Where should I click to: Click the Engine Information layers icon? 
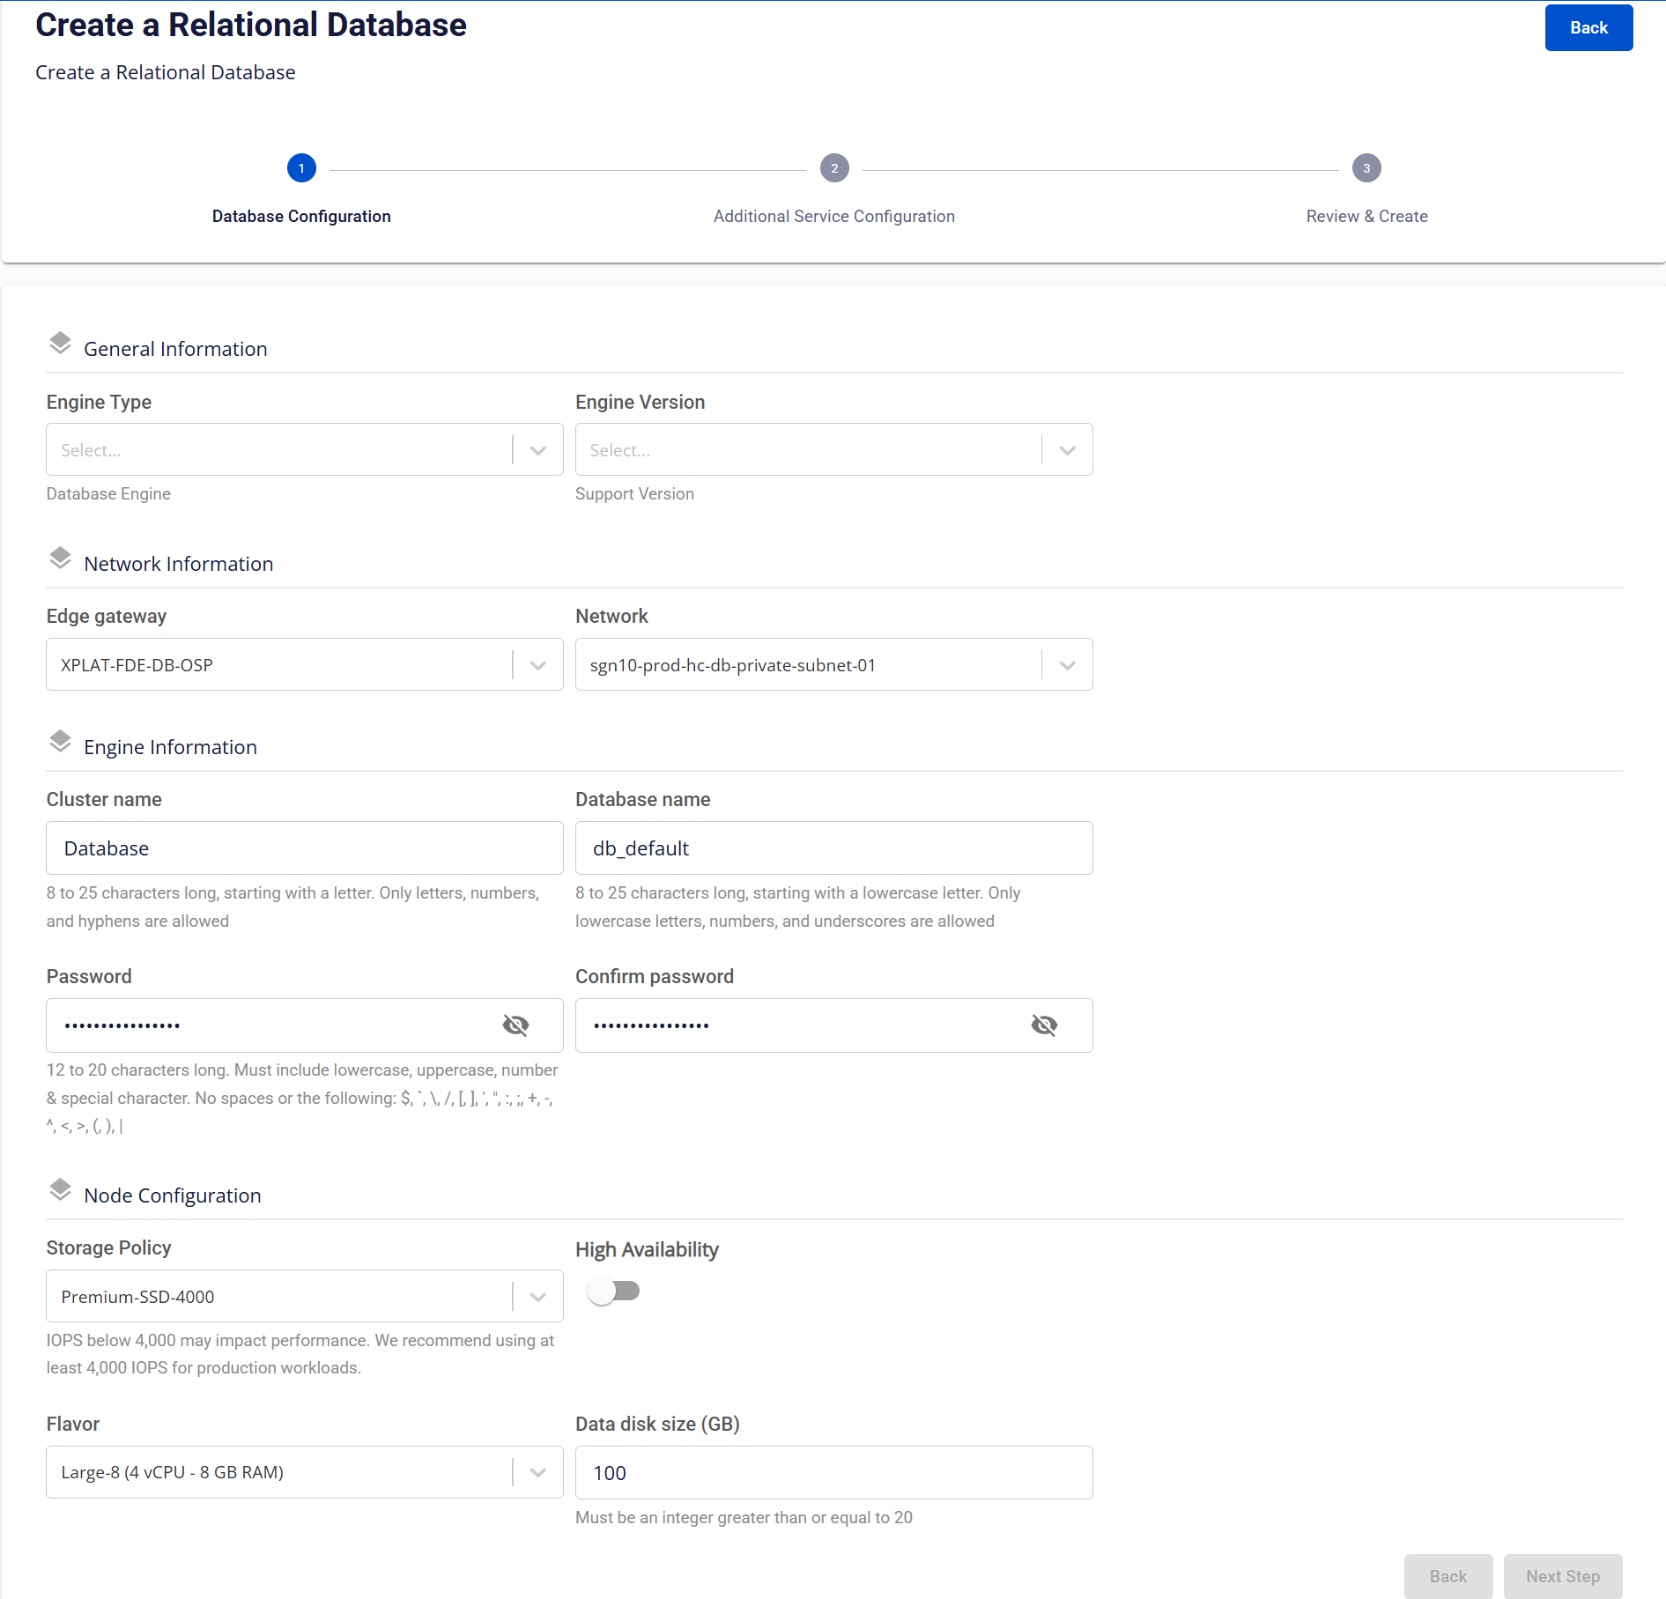(x=60, y=742)
